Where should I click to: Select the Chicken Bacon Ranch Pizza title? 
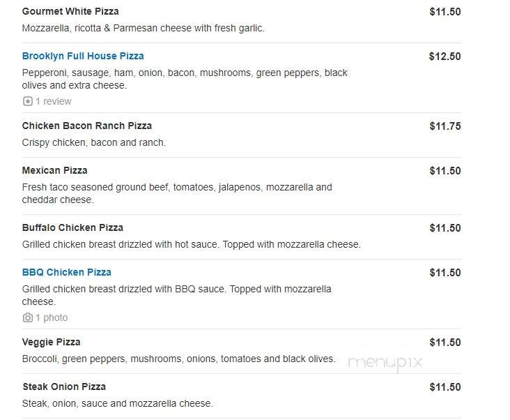[87, 126]
